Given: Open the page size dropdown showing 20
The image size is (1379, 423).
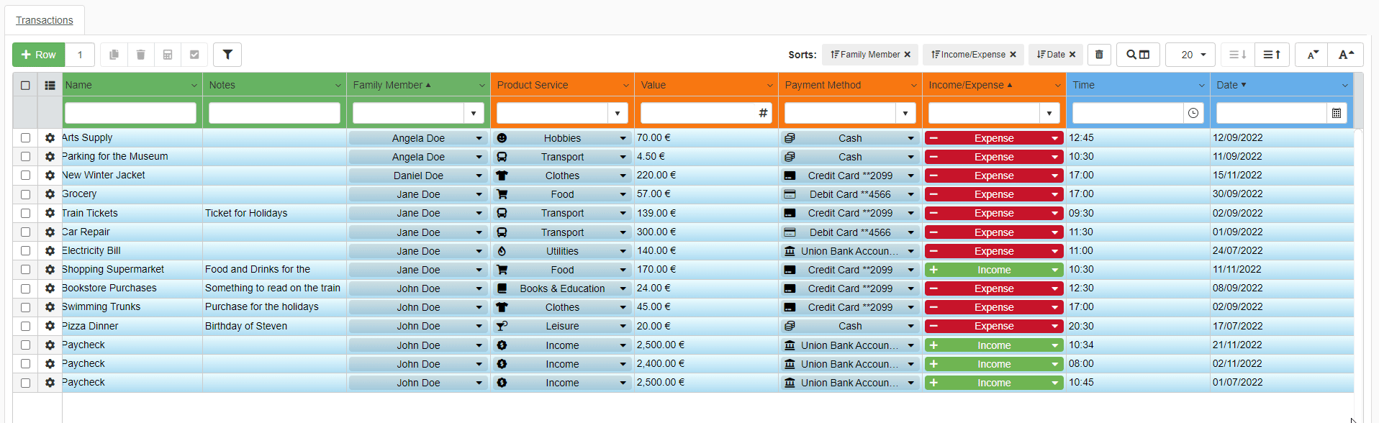Looking at the screenshot, I should 1190,55.
